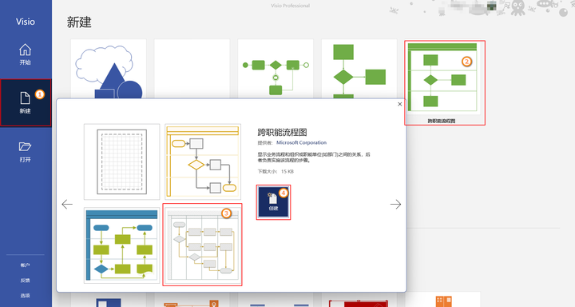
Task: Close the template preview dialog
Action: (400, 104)
